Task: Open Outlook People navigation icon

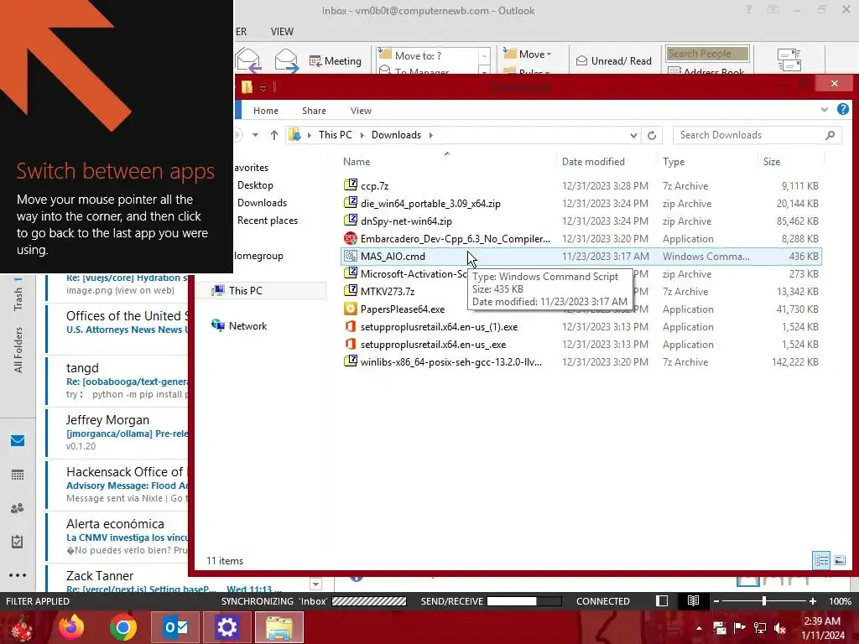Action: tap(18, 508)
